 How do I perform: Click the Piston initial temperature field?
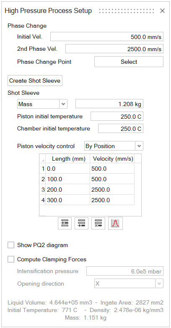coord(117,116)
